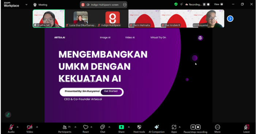Click the Meeting tab icon

35,5
